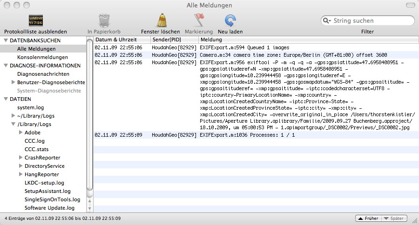Collapse the DATEIEN section
Viewport: 419px width, 225px height.
click(x=5, y=99)
